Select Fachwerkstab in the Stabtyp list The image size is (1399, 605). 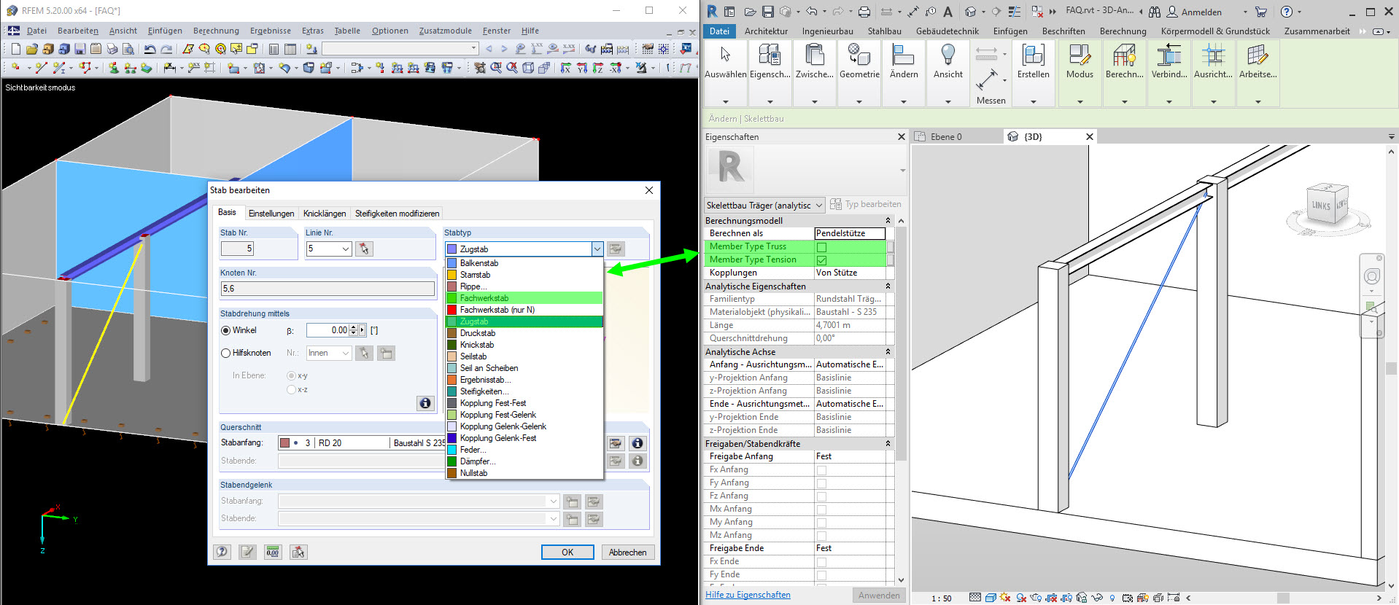[524, 298]
